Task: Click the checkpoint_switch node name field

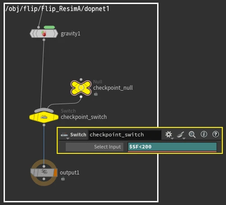Action: click(x=125, y=135)
